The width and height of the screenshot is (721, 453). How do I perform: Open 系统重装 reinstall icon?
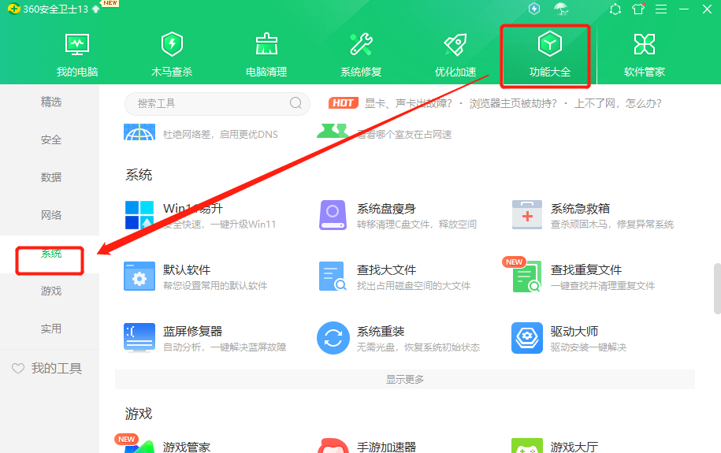pyautogui.click(x=333, y=337)
